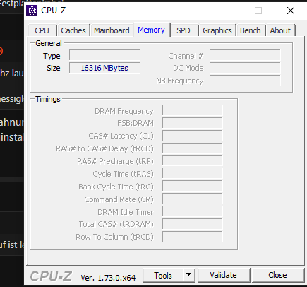Viewport: 307px width, 287px height.
Task: Open the Bench tab
Action: click(x=251, y=30)
